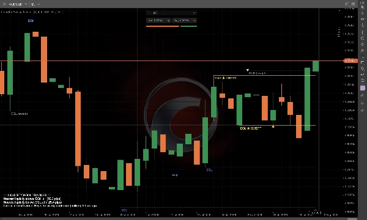This screenshot has height=220, width=367.
Task: Select the crosshair tool in the right toolbar
Action: pos(363,13)
